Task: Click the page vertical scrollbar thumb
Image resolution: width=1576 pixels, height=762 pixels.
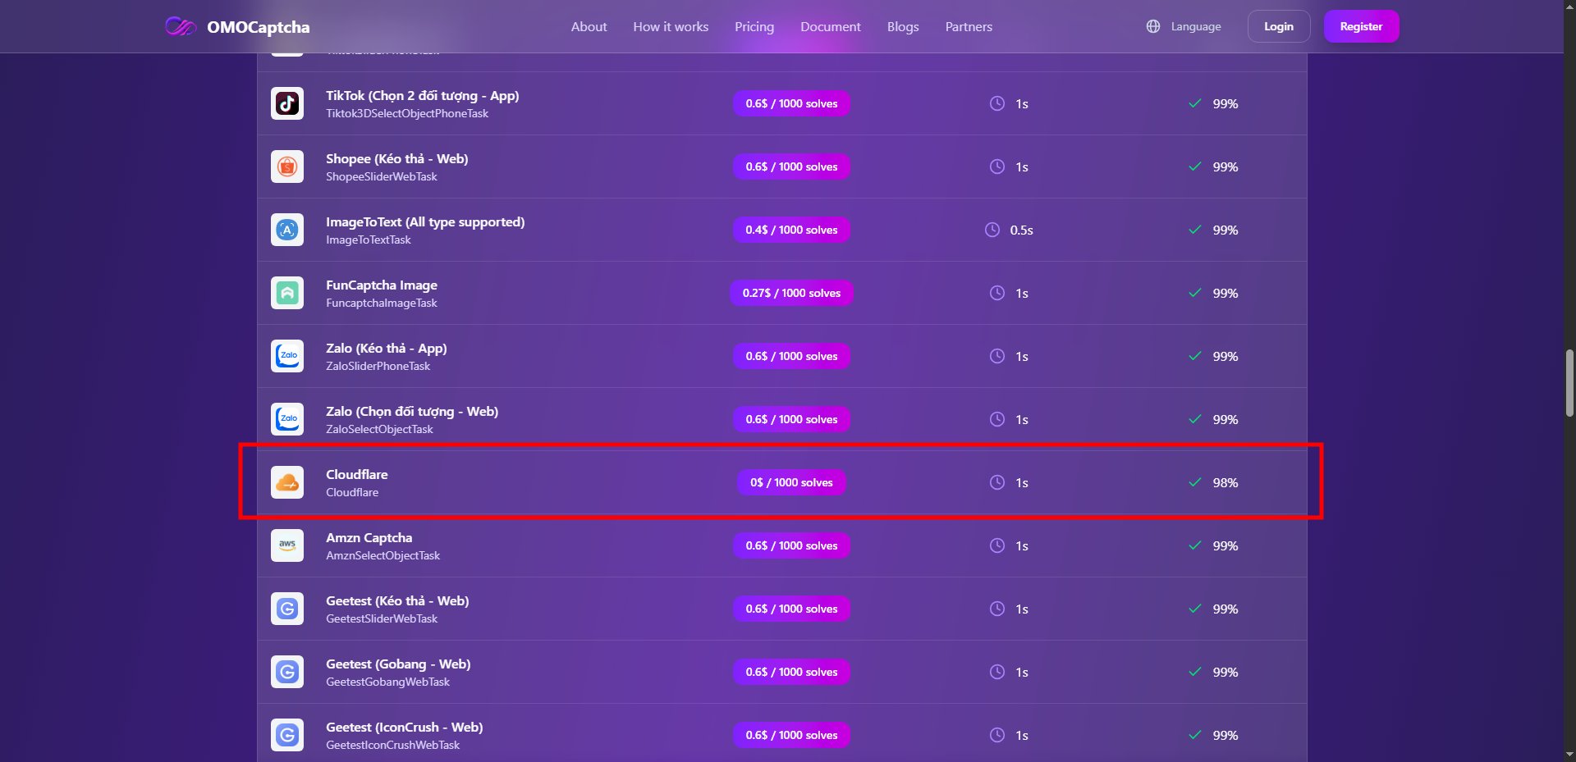Action: (1569, 383)
